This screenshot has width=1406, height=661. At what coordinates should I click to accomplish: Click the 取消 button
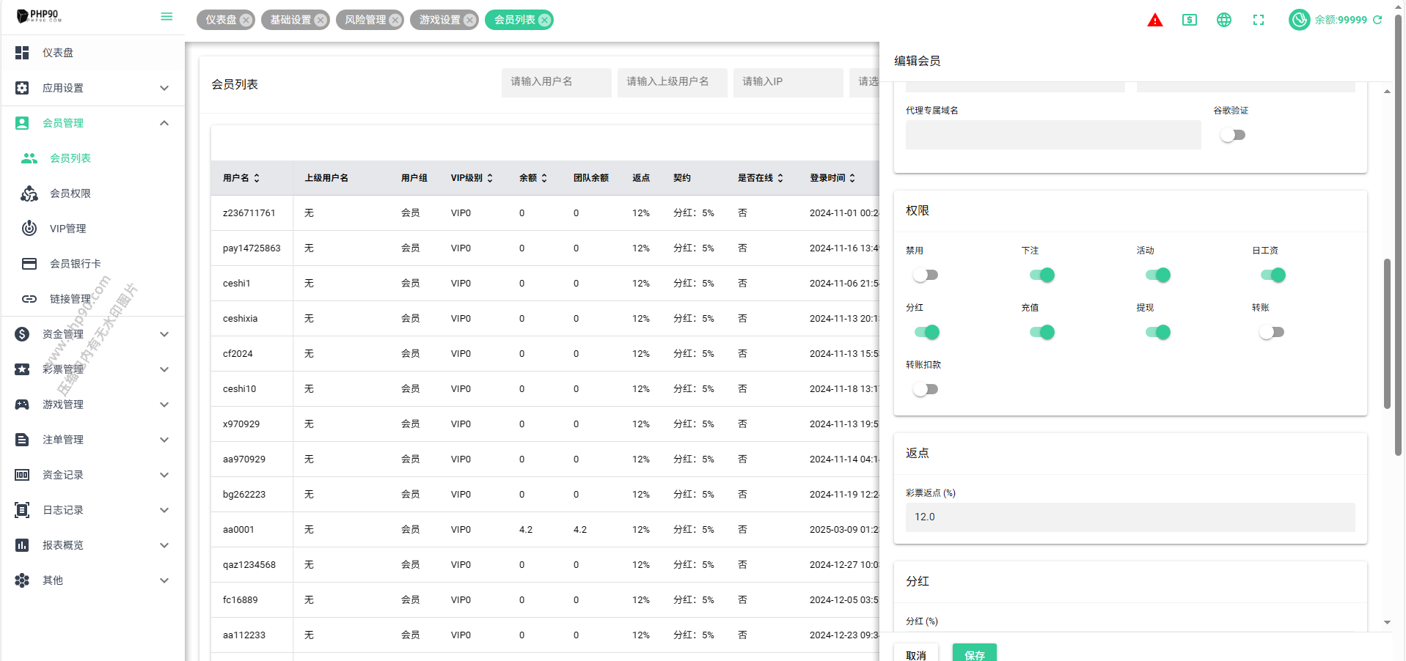pos(915,654)
